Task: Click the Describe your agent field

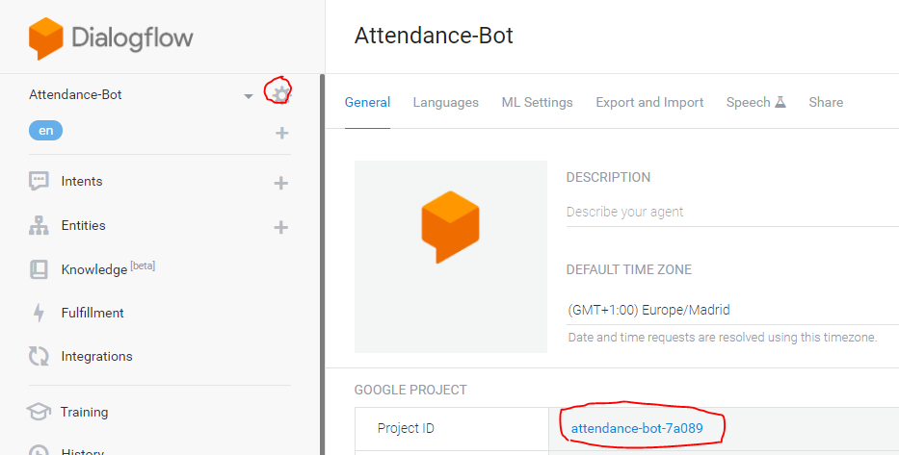Action: pyautogui.click(x=732, y=212)
